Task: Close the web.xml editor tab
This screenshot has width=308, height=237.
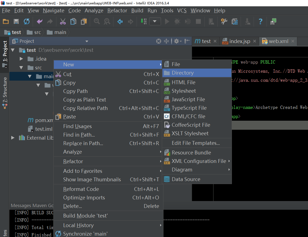Action: point(293,41)
